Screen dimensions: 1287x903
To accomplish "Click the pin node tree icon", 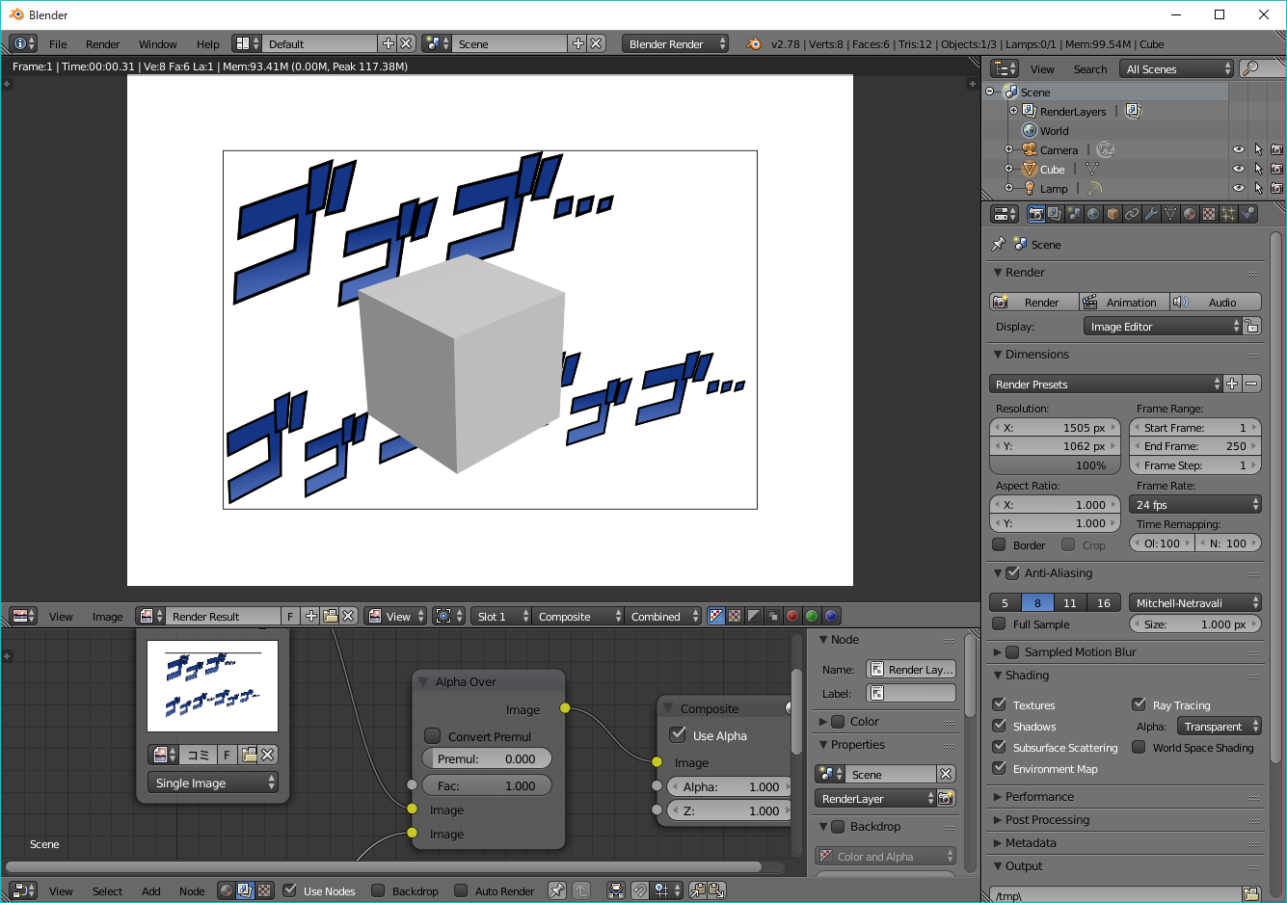I will pos(557,890).
